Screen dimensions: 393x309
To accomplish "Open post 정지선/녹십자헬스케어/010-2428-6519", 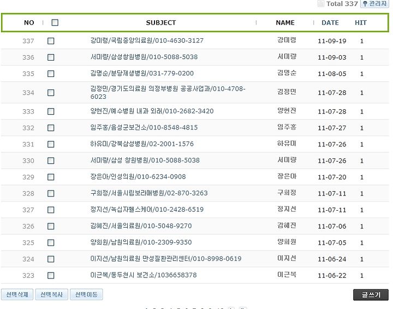I will pos(147,209).
